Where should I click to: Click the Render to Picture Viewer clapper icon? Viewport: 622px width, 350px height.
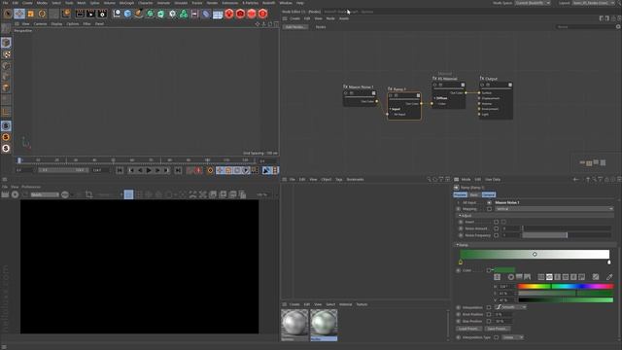click(x=90, y=14)
